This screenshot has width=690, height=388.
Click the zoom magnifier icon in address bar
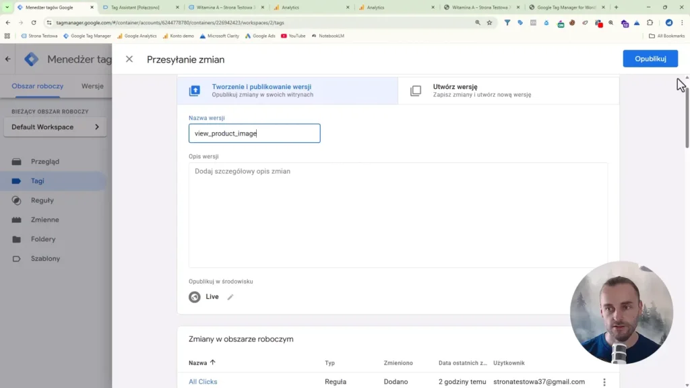[478, 22]
